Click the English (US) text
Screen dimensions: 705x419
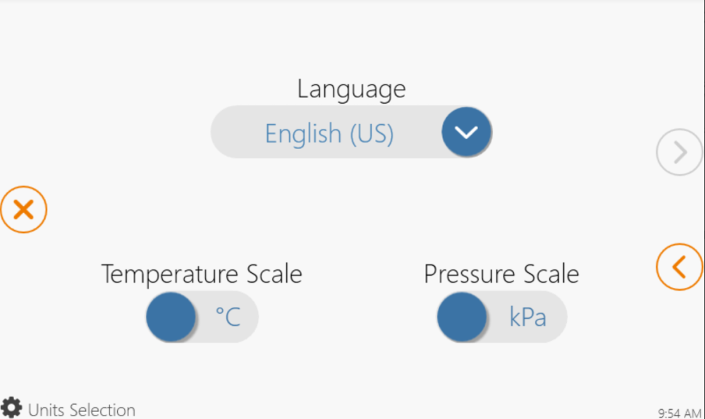[329, 133]
